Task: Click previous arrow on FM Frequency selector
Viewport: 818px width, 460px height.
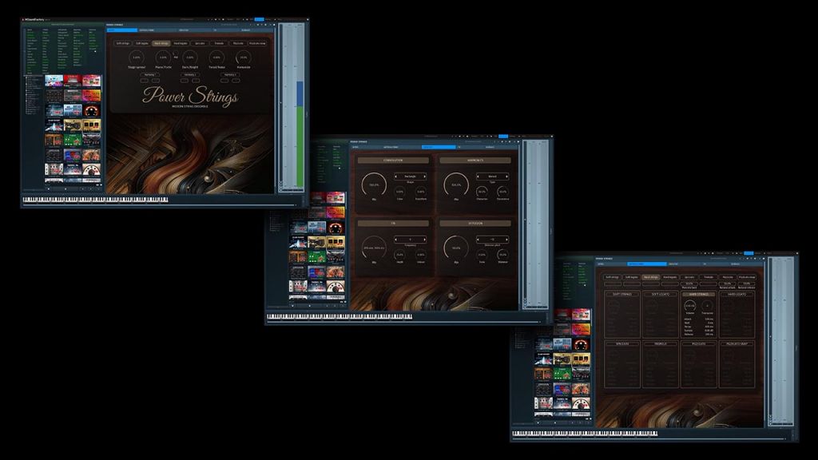Action: 395,240
